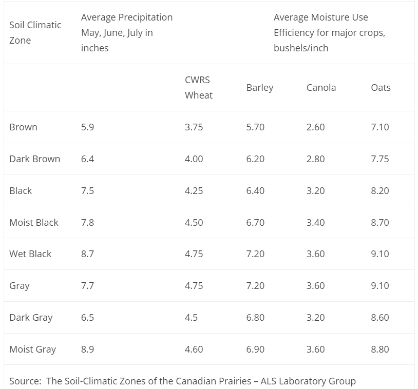Select the Moist Black row label

point(34,223)
